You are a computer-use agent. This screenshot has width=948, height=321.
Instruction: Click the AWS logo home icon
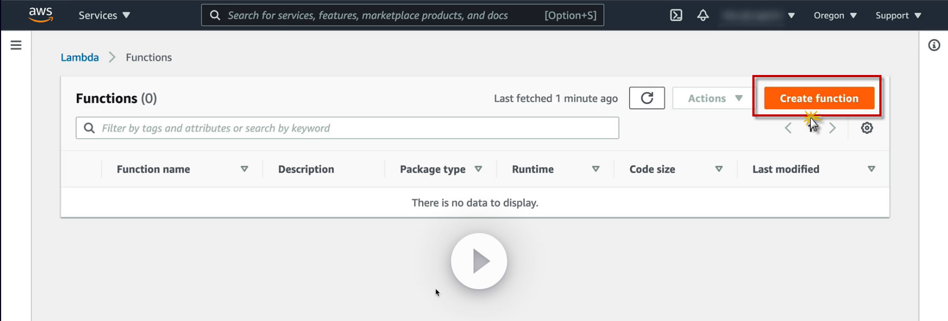pyautogui.click(x=41, y=15)
